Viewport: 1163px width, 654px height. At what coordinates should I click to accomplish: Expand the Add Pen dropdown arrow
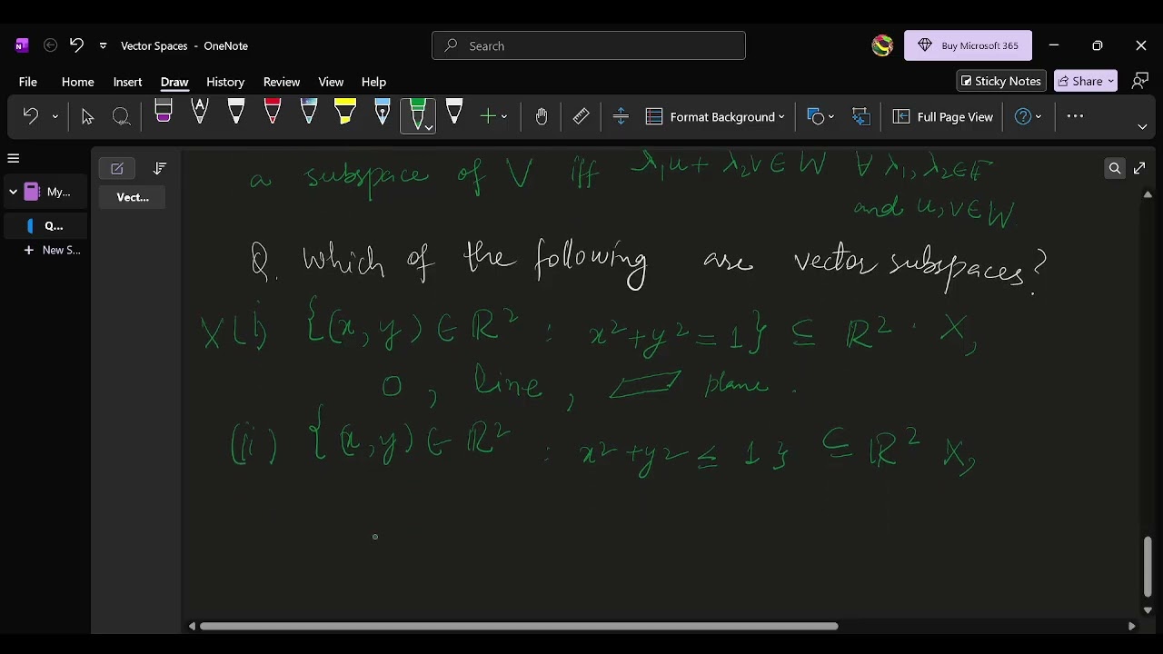(504, 116)
